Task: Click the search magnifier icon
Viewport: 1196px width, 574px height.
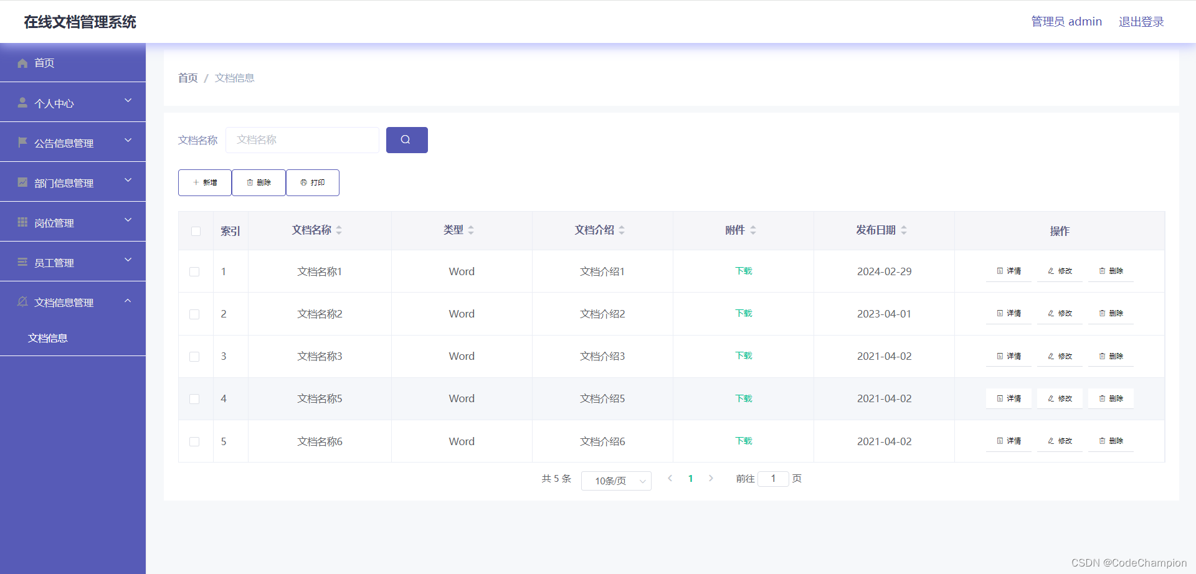Action: 406,139
